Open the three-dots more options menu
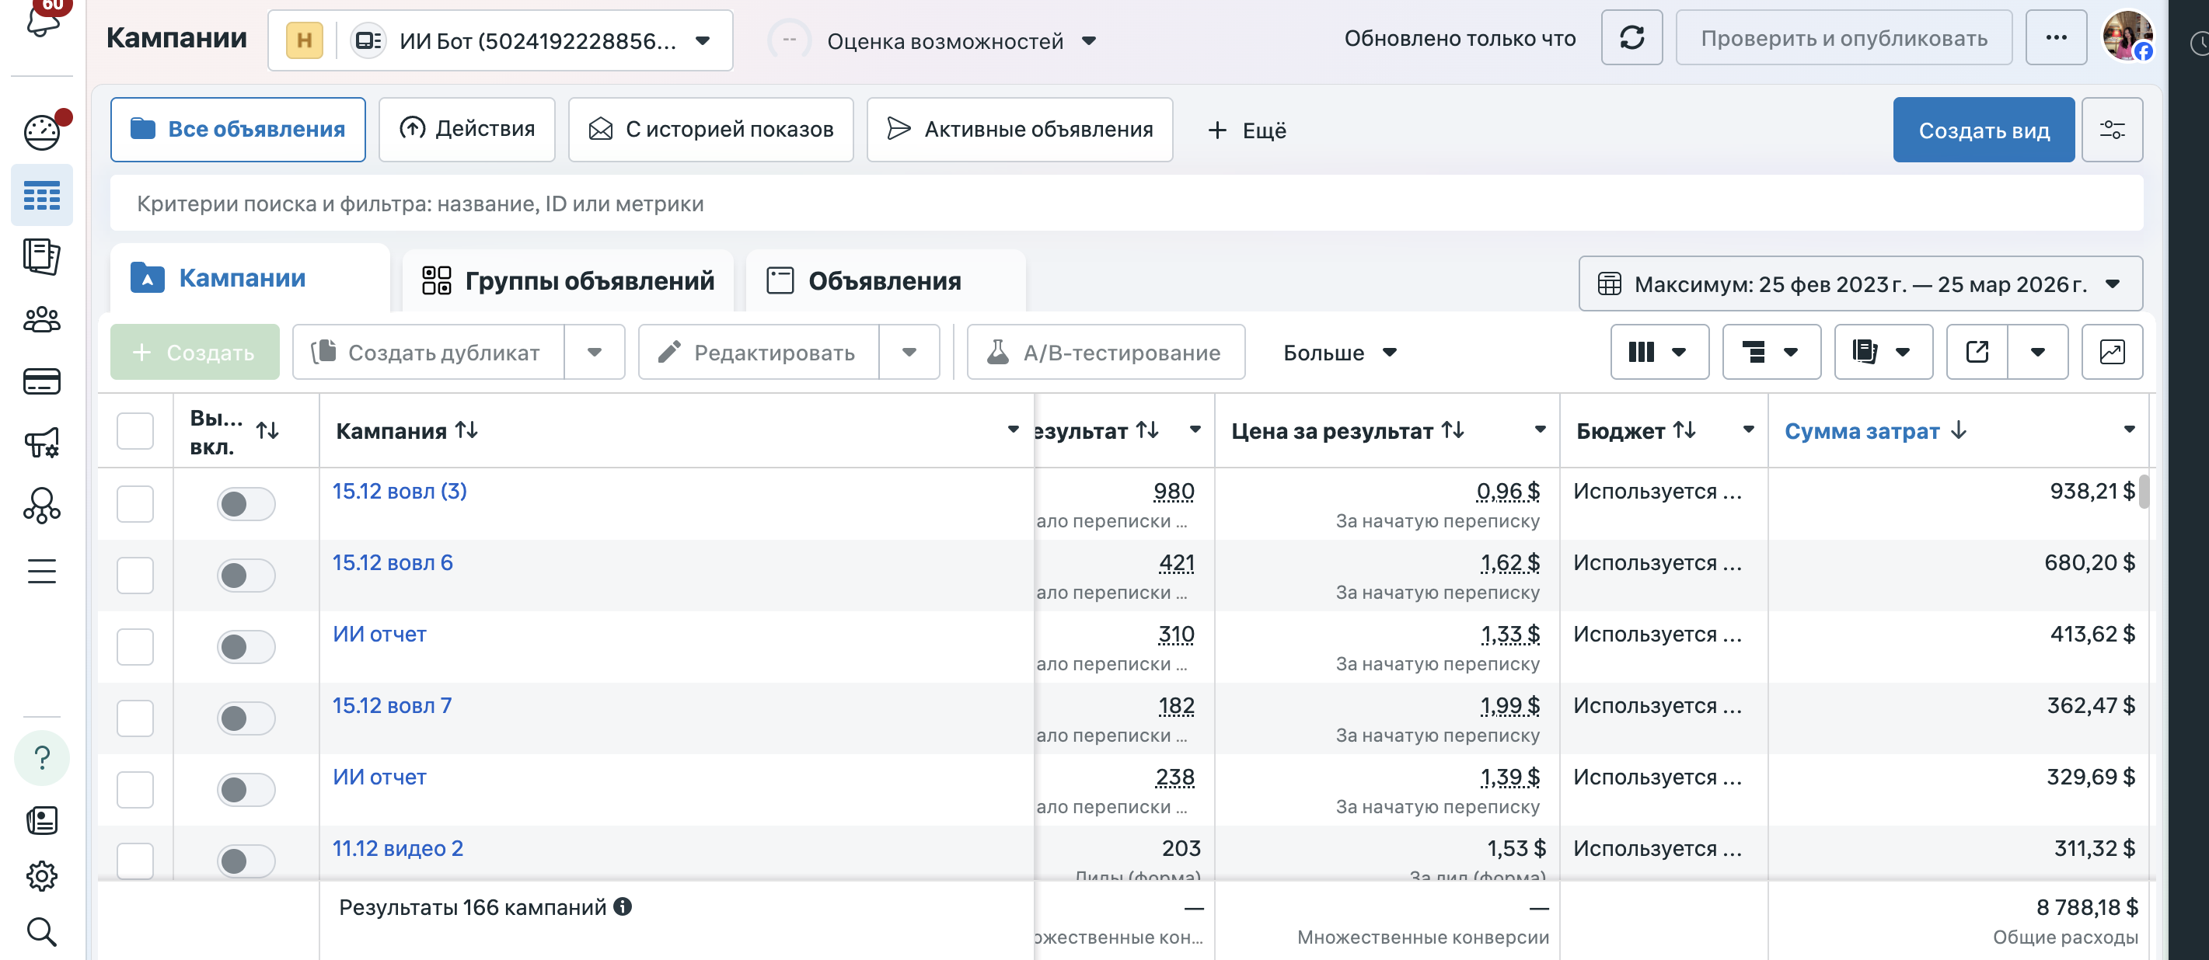 (x=2056, y=38)
